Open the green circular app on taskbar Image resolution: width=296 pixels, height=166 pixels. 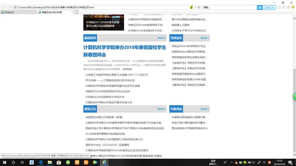[x=68, y=162]
